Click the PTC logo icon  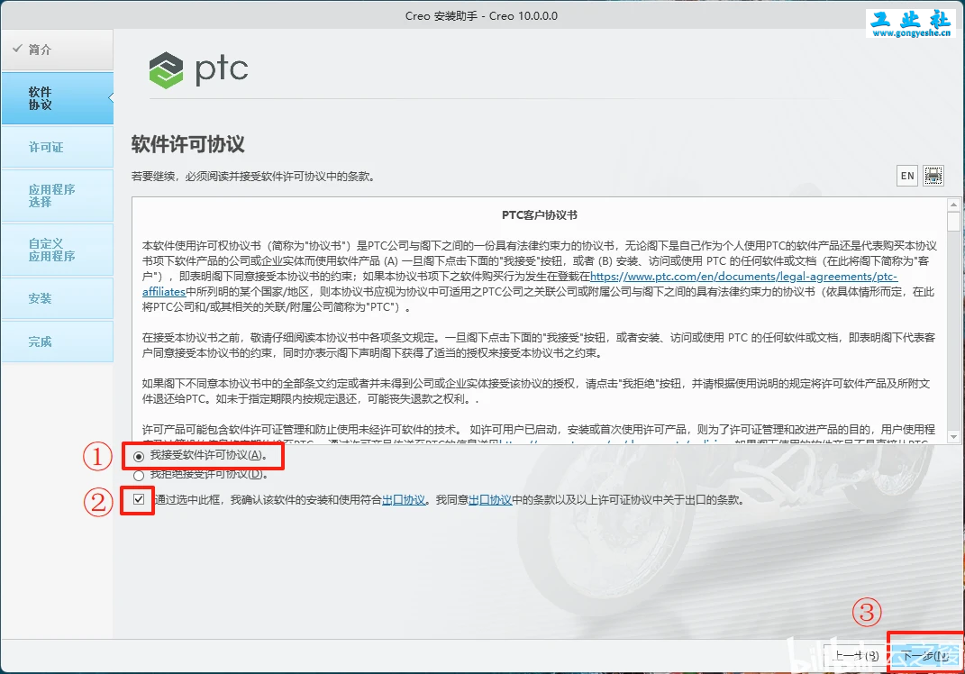[166, 70]
